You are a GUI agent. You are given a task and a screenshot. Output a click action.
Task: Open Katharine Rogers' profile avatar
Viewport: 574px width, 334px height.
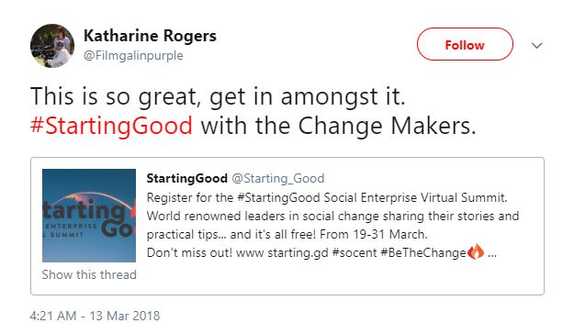point(52,46)
